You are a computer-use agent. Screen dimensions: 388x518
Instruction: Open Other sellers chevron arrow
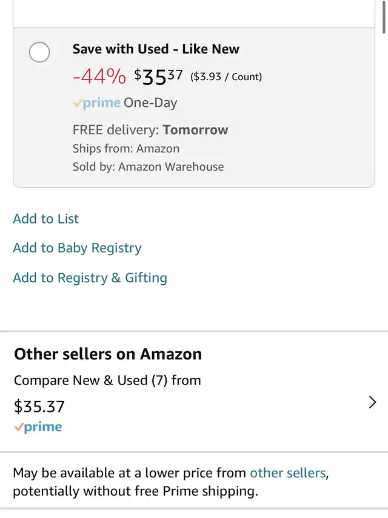372,402
